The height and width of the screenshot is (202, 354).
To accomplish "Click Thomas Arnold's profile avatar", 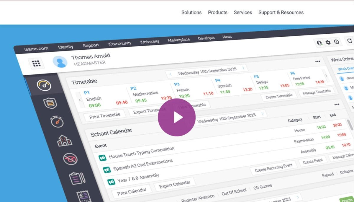I will [60, 61].
